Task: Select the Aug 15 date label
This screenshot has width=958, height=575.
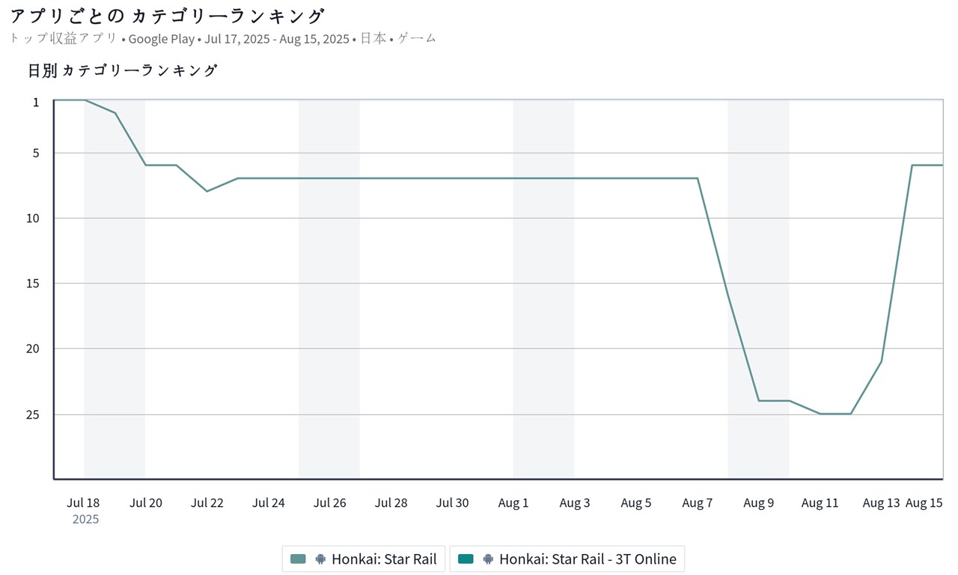Action: pyautogui.click(x=924, y=502)
